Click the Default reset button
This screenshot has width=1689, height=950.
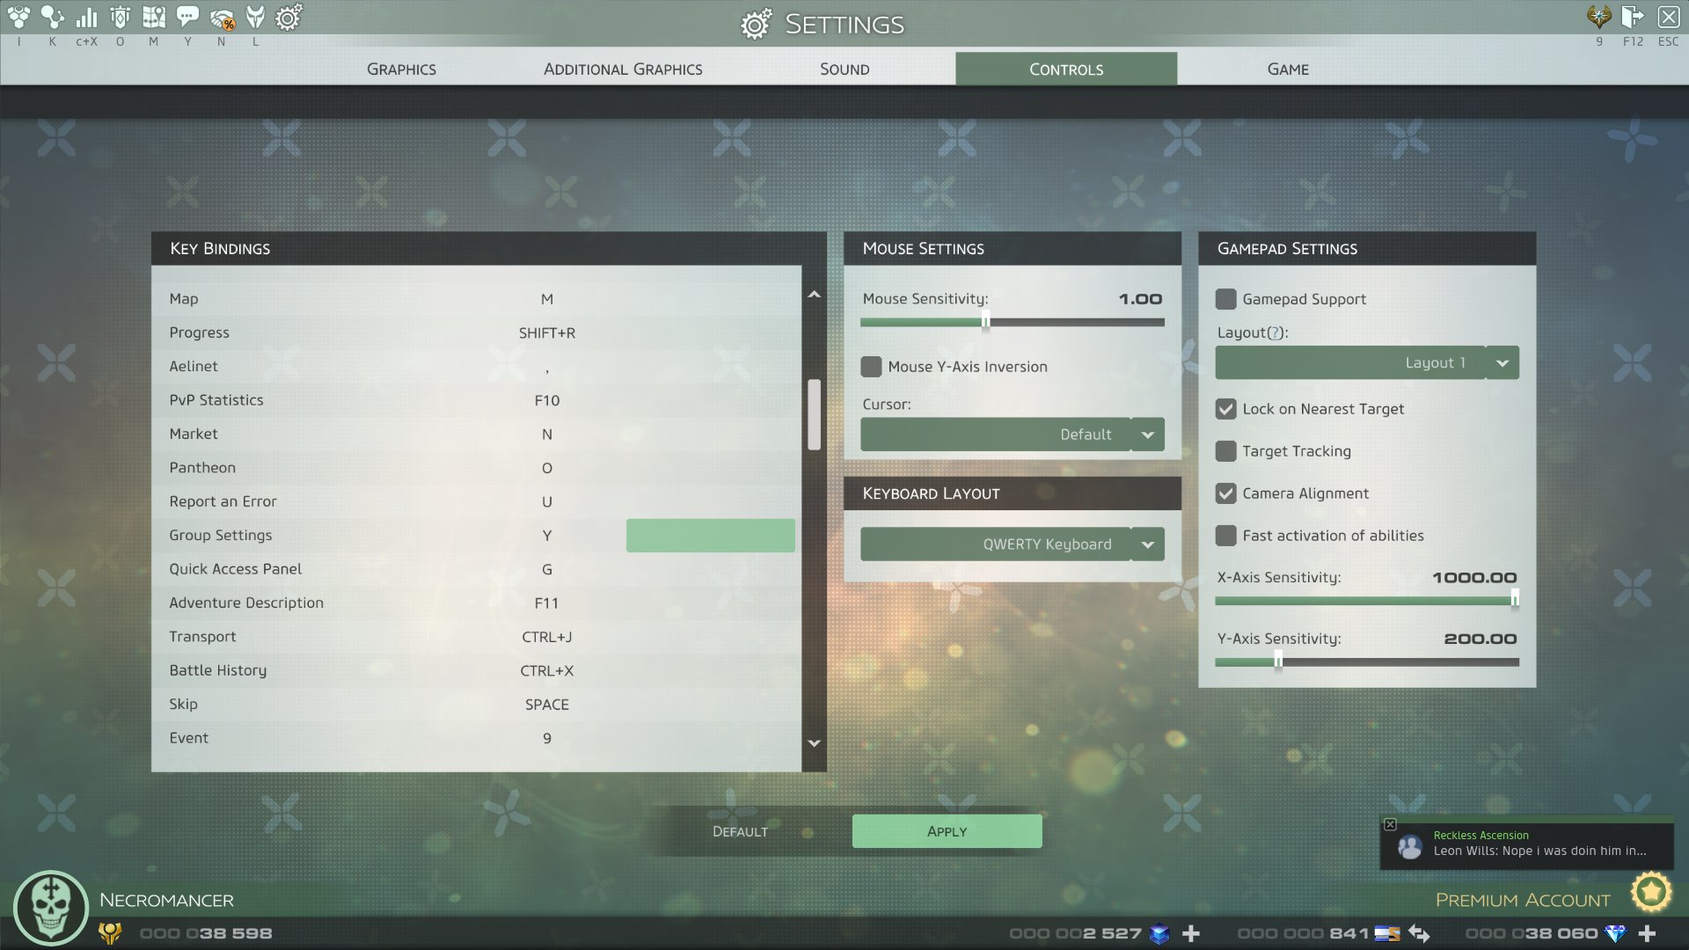coord(740,831)
